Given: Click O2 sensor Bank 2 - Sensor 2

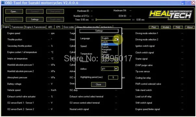Looking at the screenshot, I should tap(21, 109).
